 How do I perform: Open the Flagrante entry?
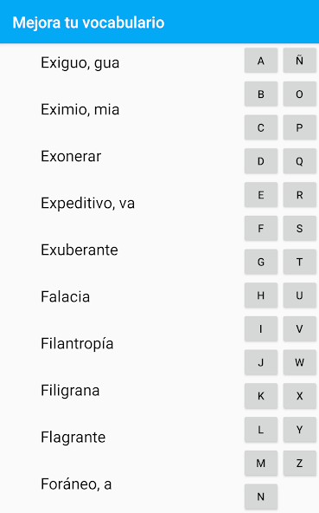click(x=73, y=437)
